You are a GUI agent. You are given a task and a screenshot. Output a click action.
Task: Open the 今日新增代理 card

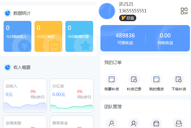pos(79,36)
